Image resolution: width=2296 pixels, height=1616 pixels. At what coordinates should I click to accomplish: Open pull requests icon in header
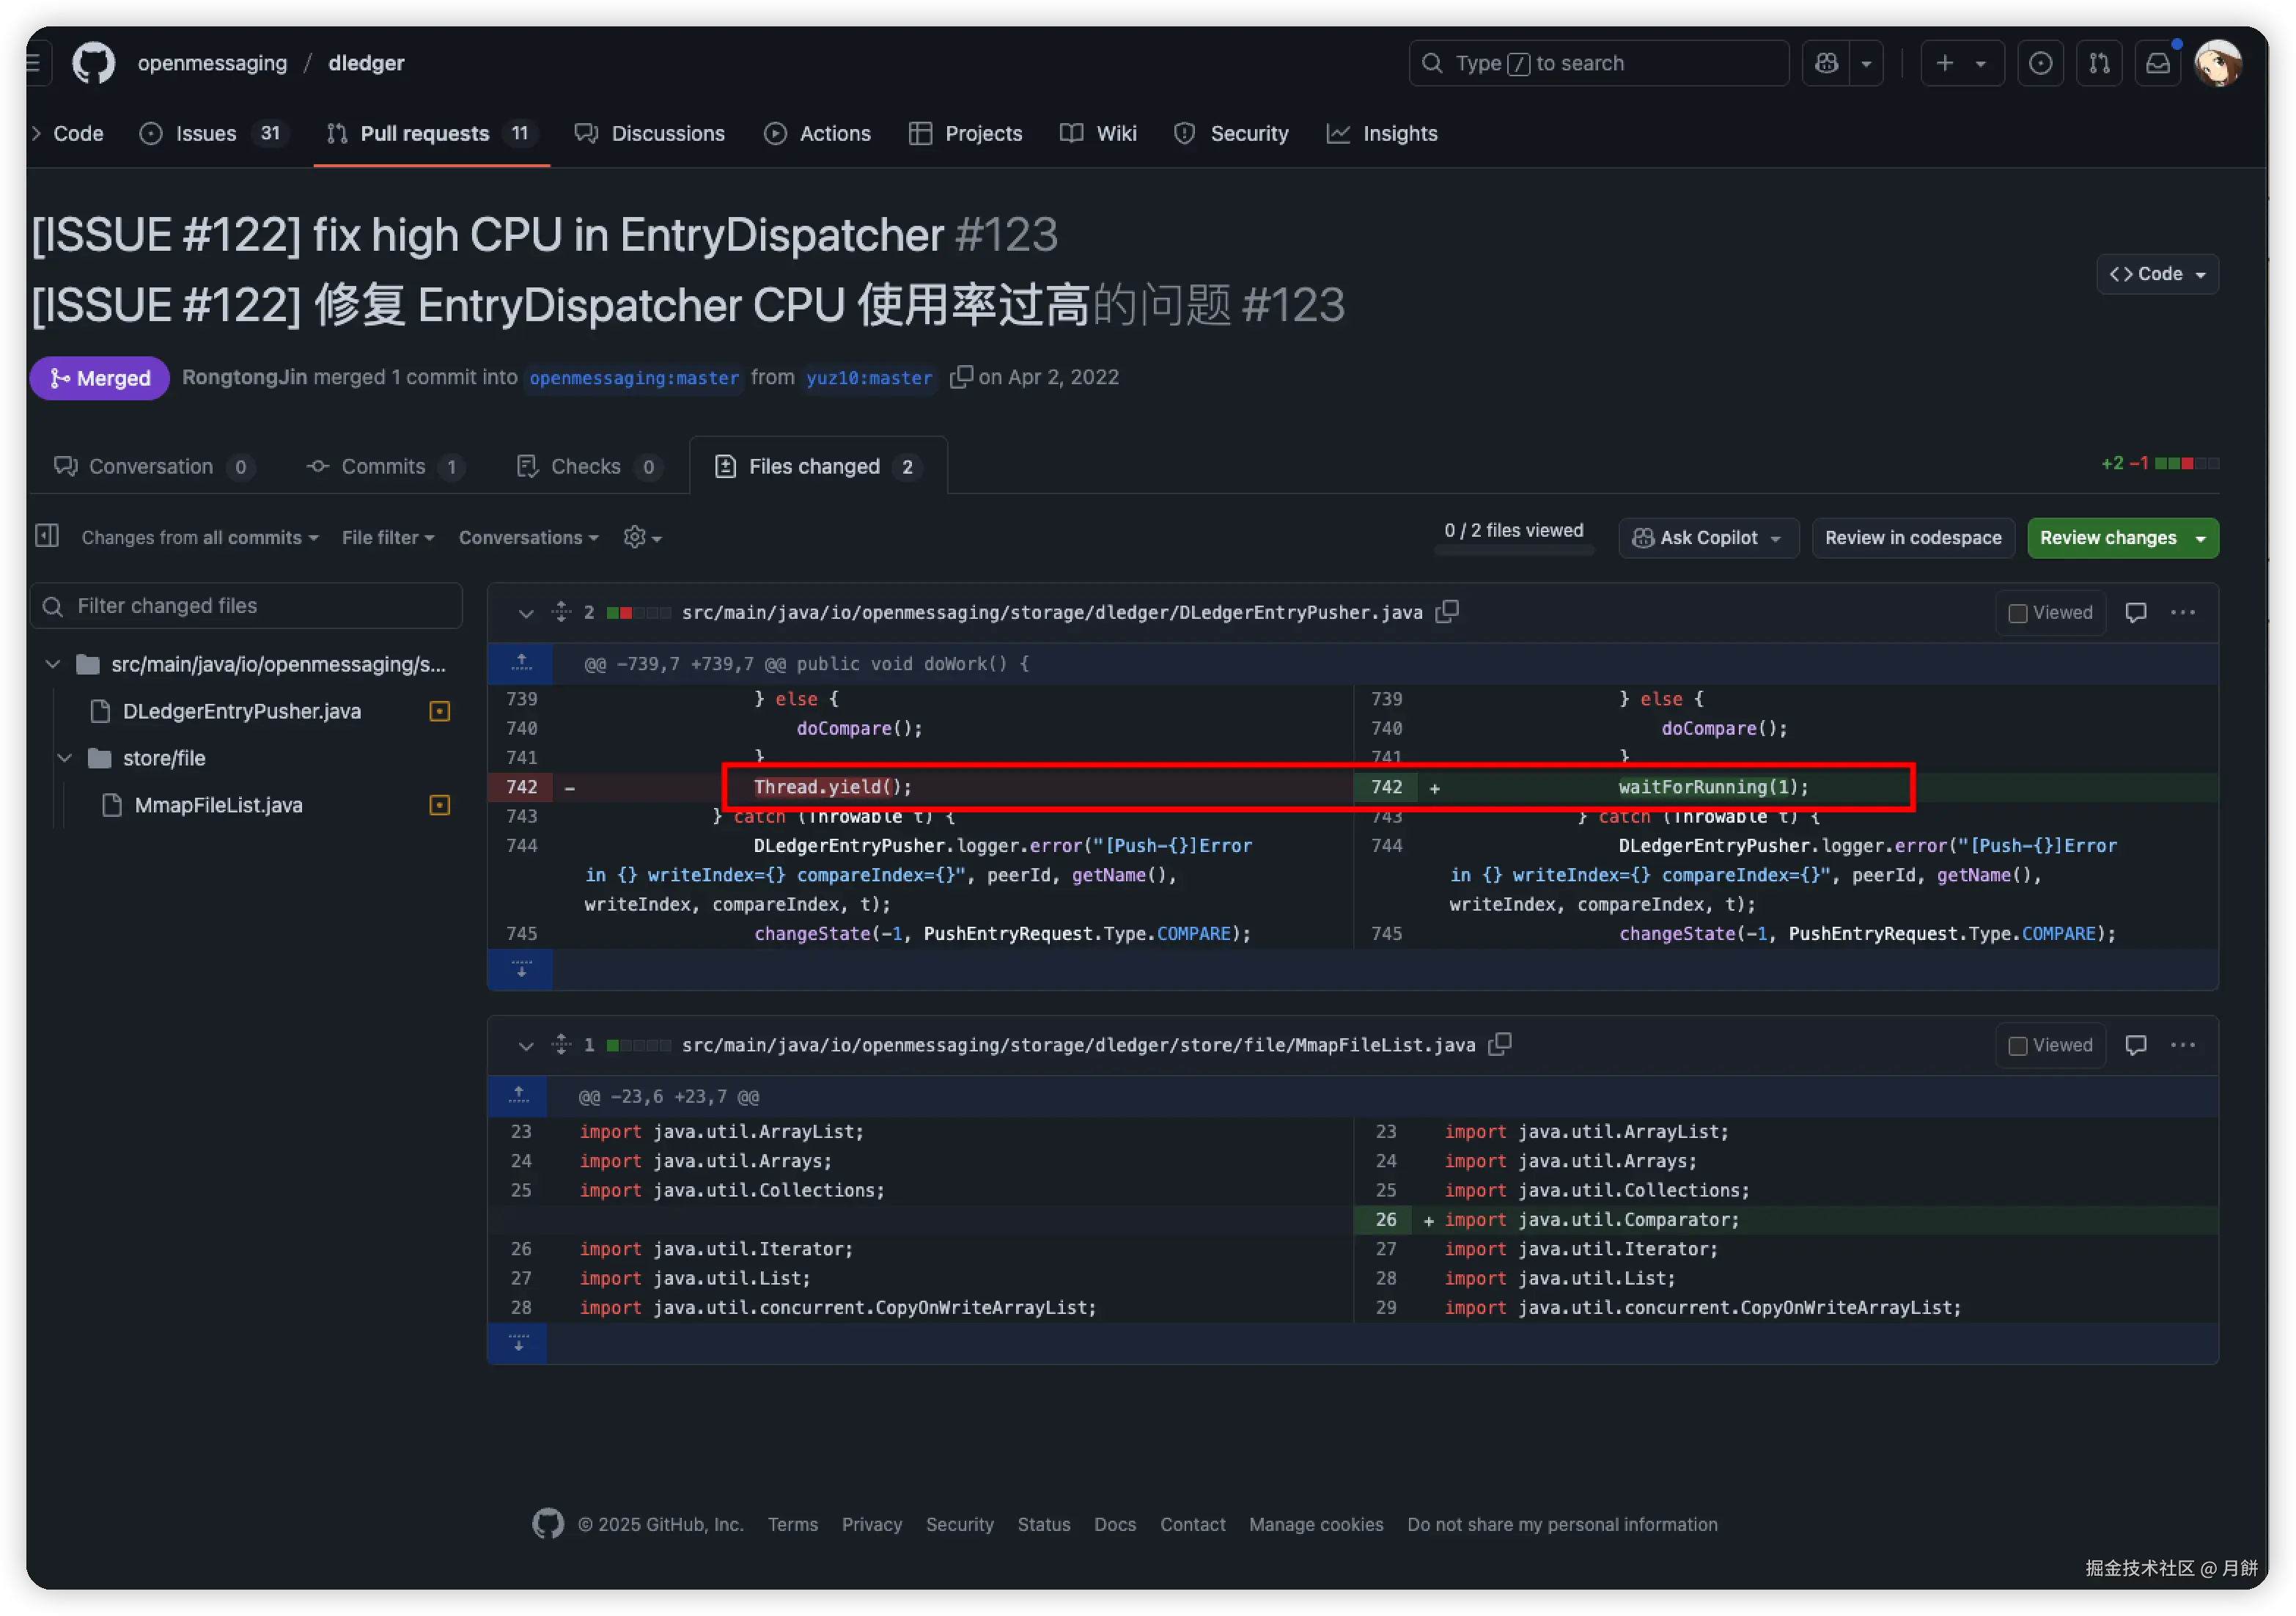click(x=2099, y=63)
